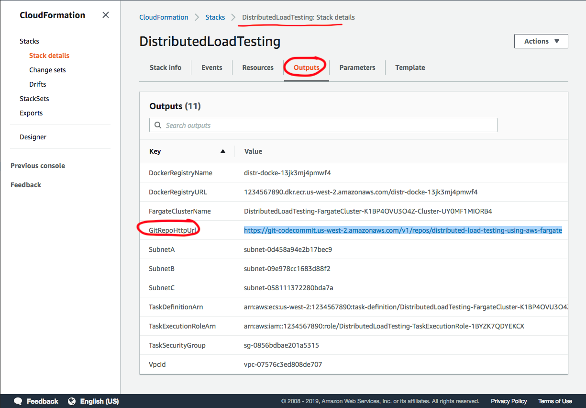This screenshot has width=586, height=408.
Task: Switch to the Parameters tab
Action: click(x=357, y=68)
